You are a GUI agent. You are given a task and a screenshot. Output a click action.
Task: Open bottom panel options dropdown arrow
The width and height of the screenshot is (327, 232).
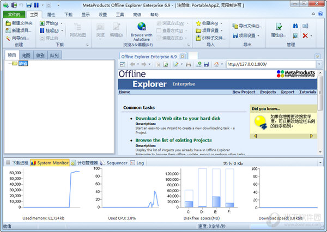(320, 163)
